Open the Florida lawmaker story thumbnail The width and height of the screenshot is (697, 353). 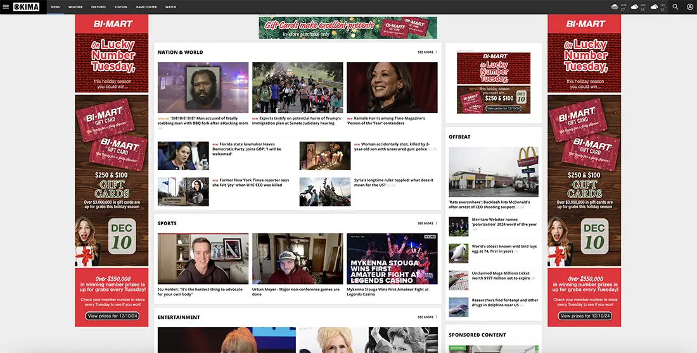point(183,156)
